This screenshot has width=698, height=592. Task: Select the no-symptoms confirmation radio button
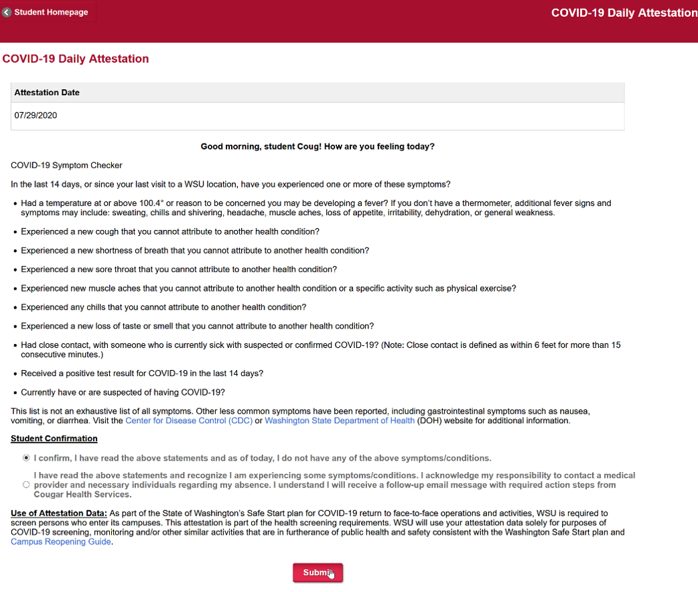pos(26,458)
